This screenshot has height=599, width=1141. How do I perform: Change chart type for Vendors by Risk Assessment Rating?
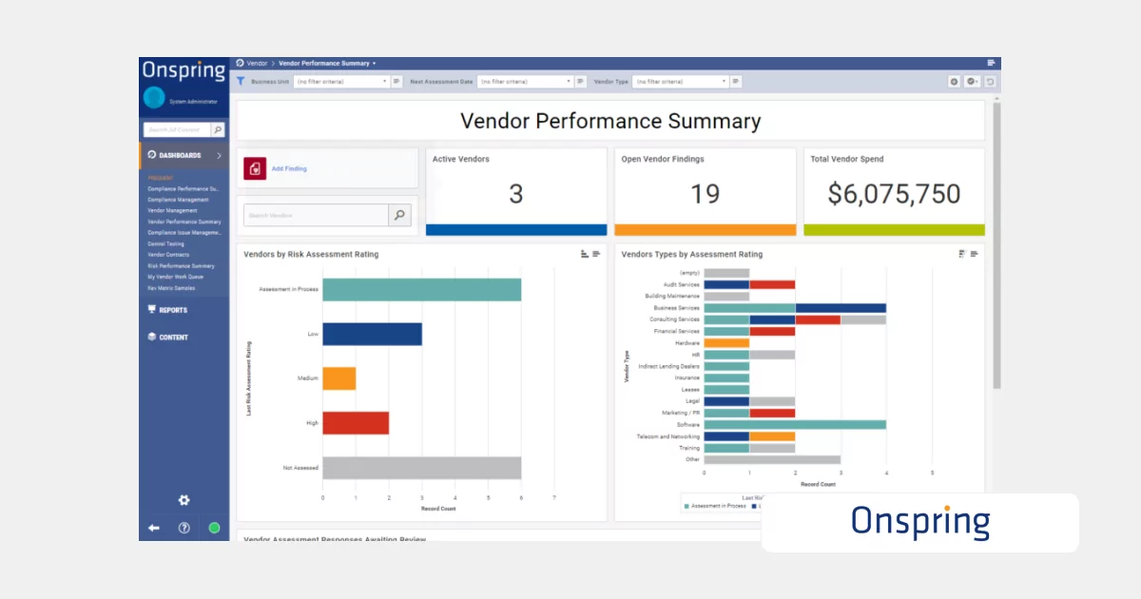pyautogui.click(x=585, y=254)
